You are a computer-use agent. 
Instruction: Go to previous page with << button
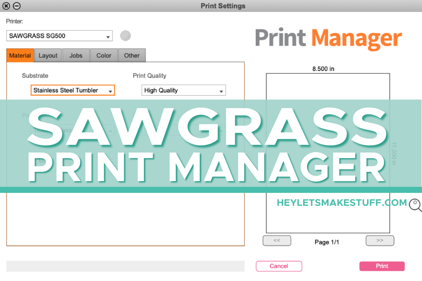pos(277,241)
